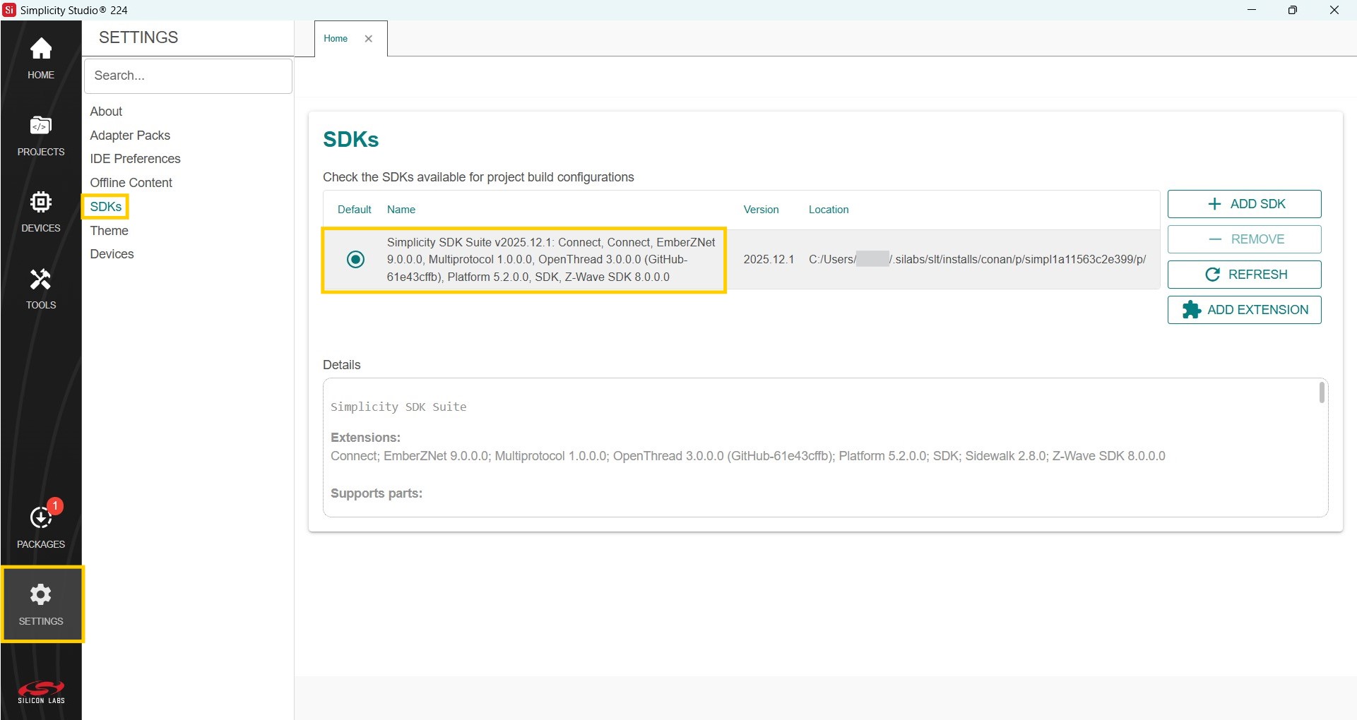This screenshot has height=720, width=1357.
Task: Click the Settings gear icon
Action: coord(41,604)
